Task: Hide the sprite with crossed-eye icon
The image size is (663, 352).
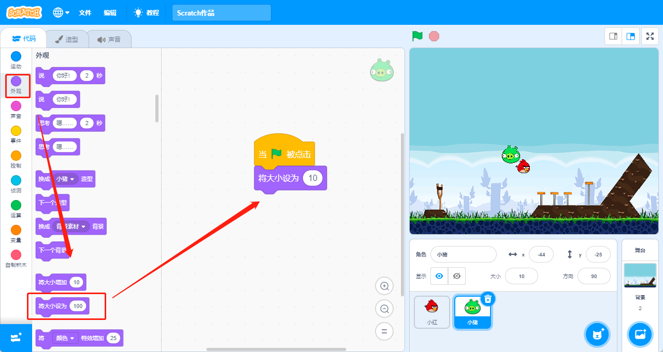Action: 456,276
